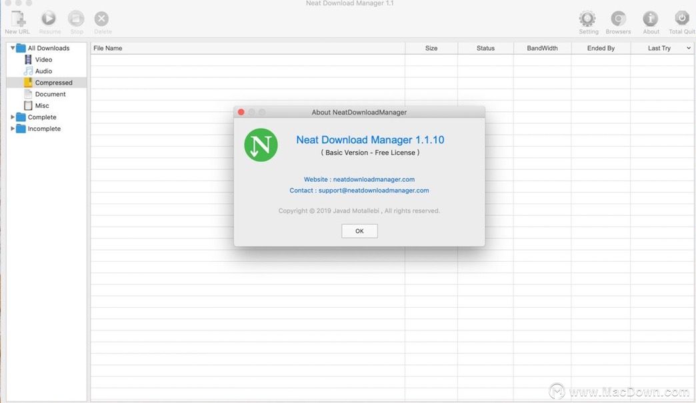Click the New URL toolbar icon

point(18,19)
